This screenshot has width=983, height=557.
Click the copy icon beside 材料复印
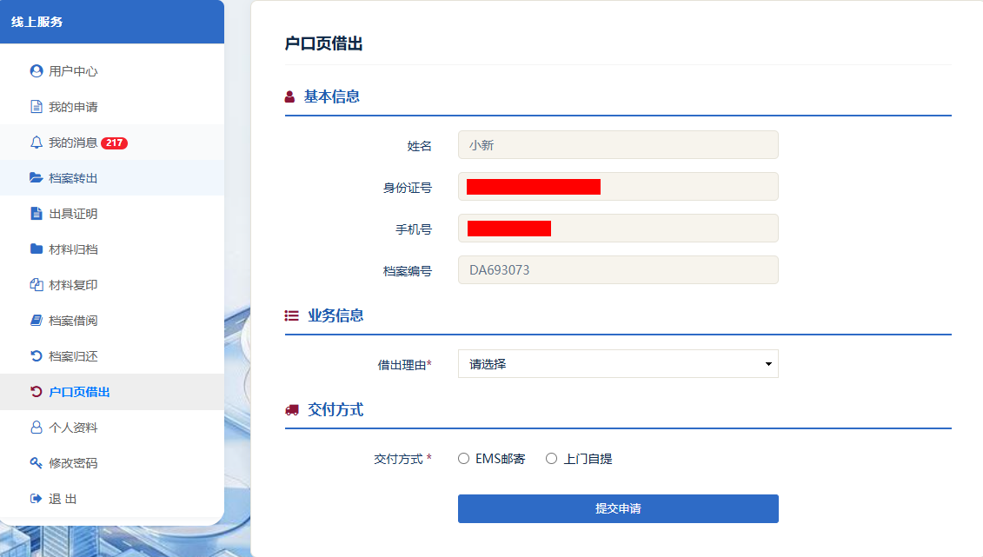[37, 284]
